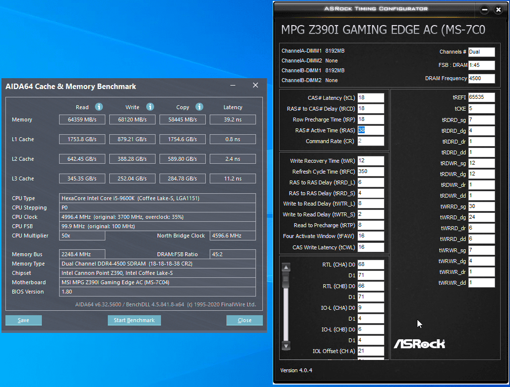Screen dimensions: 510x387
Task: Click L3 Cache Copy value 284.78 GB/s
Action: [x=183, y=179]
